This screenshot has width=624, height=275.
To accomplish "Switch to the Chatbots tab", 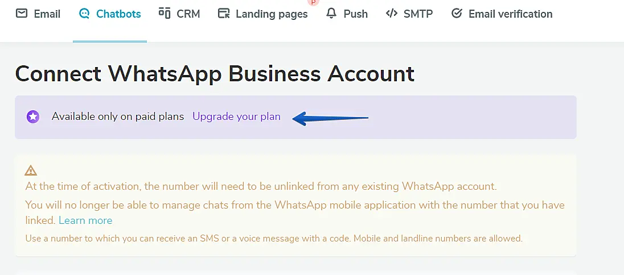I will (x=118, y=14).
